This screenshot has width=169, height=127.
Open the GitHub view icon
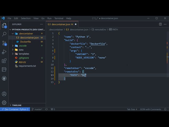click(x=4, y=78)
